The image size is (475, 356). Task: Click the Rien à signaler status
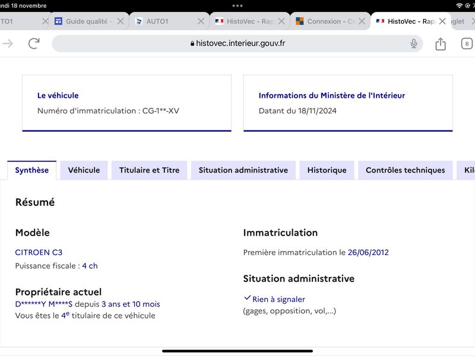278,300
